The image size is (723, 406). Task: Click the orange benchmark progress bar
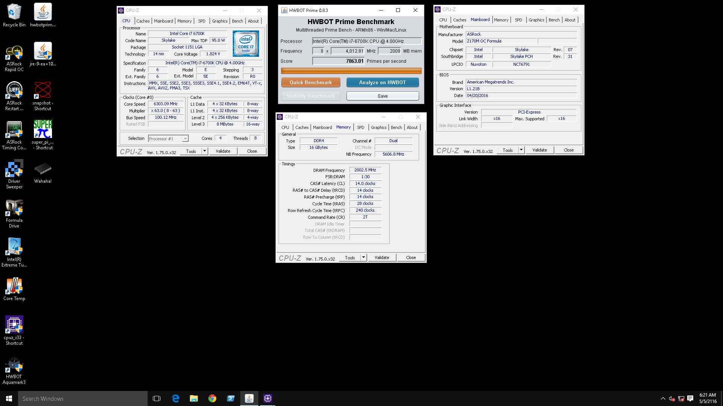(351, 71)
